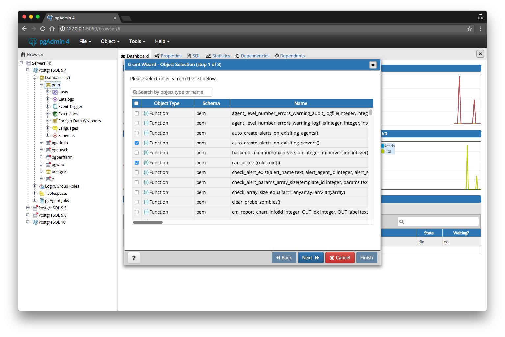Expand the PostgreSQL 9.6 server node

[28, 215]
